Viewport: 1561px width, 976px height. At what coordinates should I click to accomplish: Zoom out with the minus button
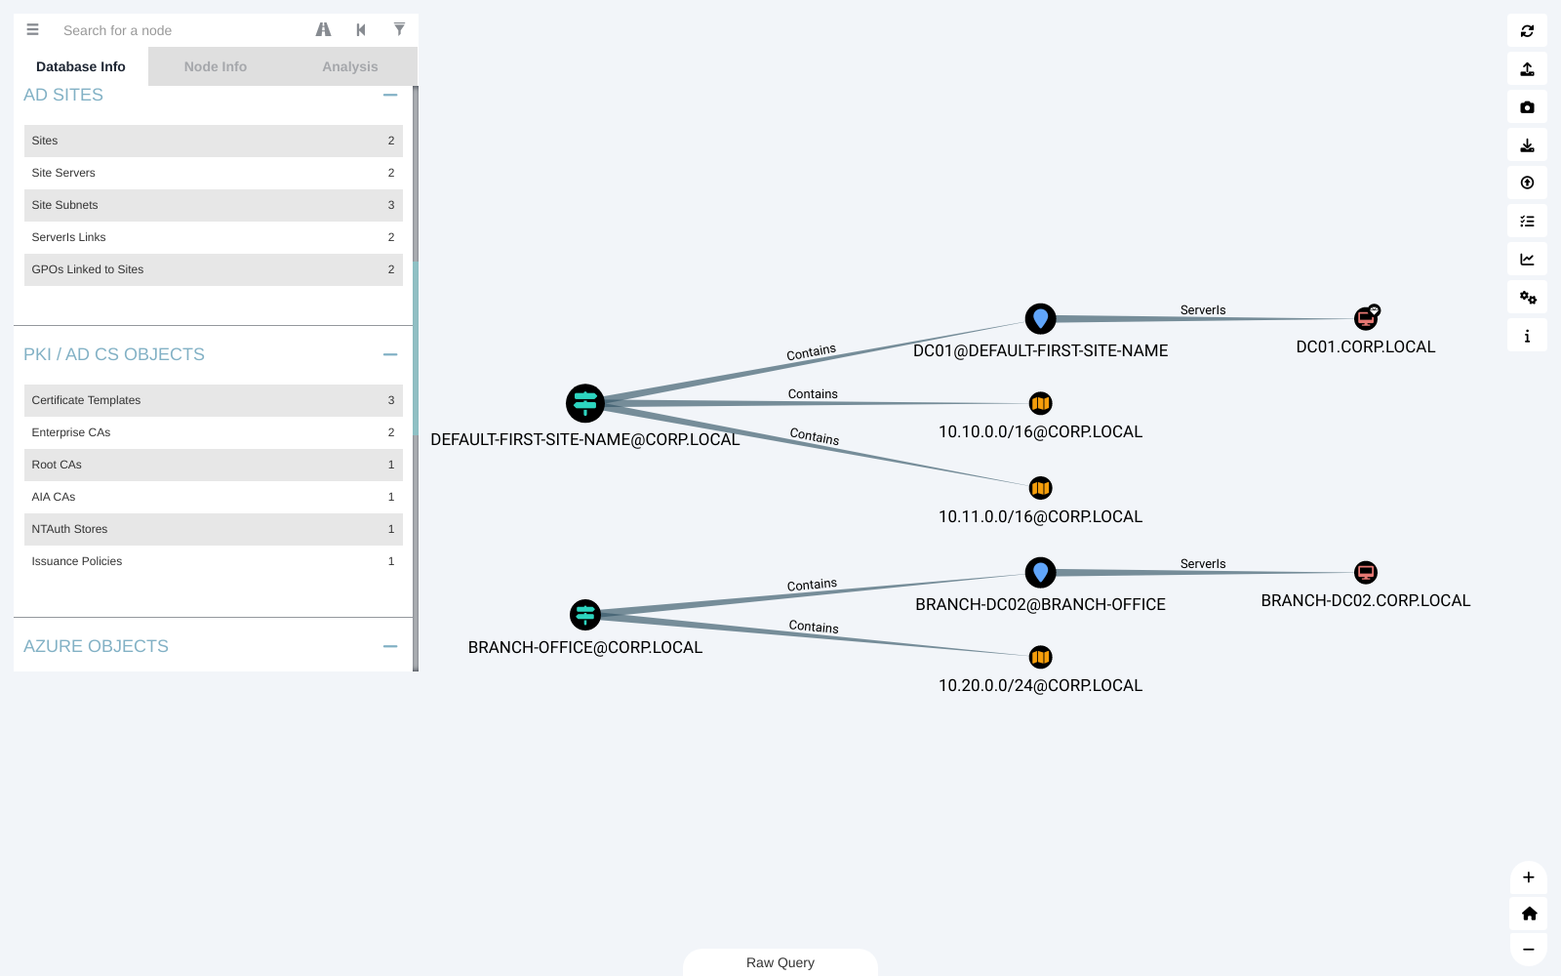tap(1529, 950)
